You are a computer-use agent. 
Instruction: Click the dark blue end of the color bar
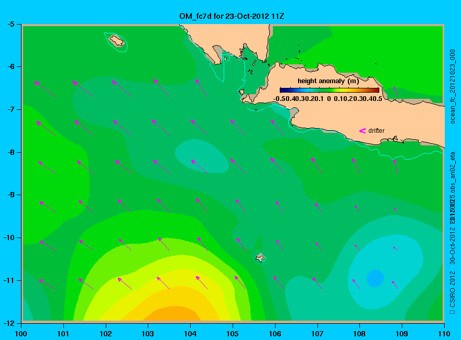coord(282,90)
